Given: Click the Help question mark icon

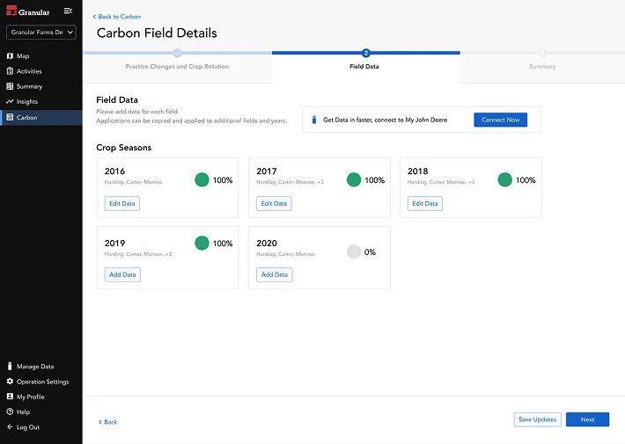Looking at the screenshot, I should point(10,411).
